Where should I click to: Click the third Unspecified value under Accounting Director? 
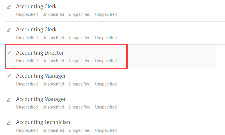[79, 61]
